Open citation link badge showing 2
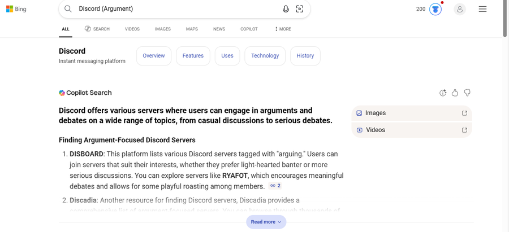 [275, 186]
